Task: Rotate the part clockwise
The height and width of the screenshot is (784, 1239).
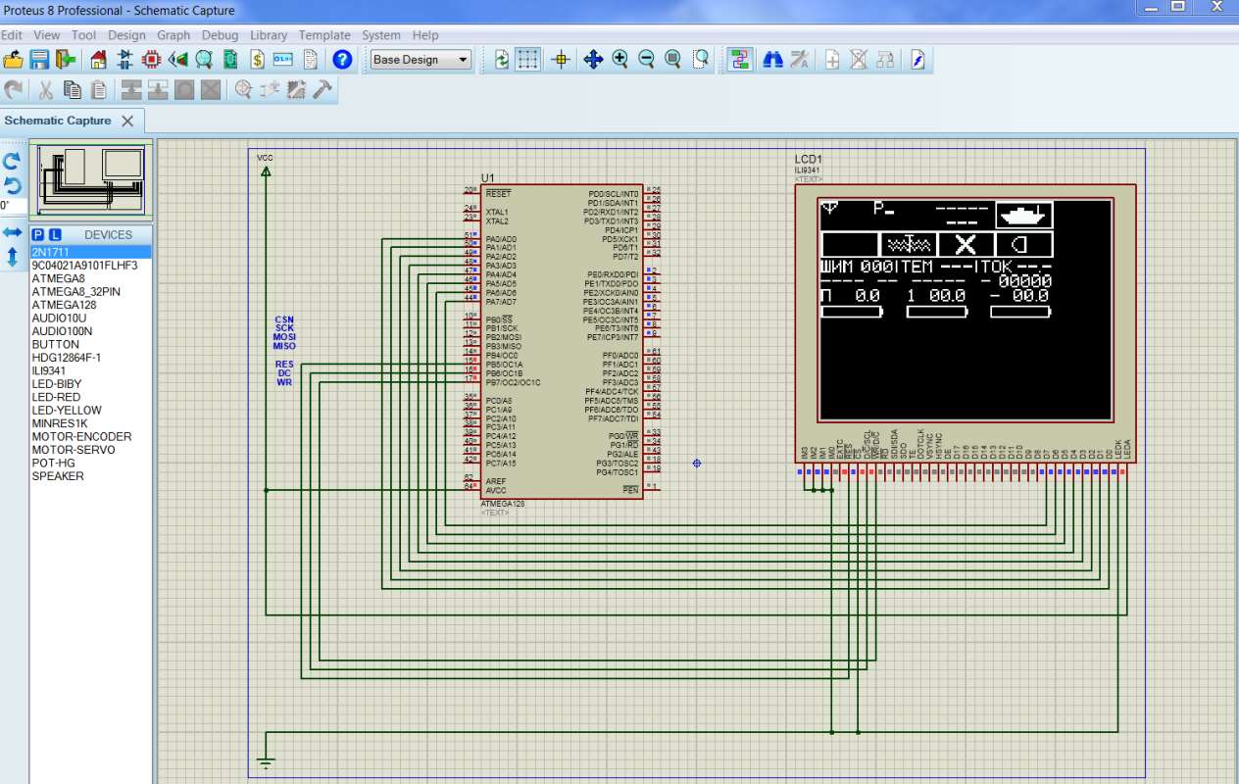Action: pyautogui.click(x=12, y=161)
